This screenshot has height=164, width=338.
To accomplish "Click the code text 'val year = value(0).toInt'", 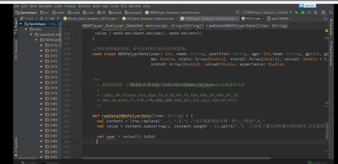I will coord(126,137).
